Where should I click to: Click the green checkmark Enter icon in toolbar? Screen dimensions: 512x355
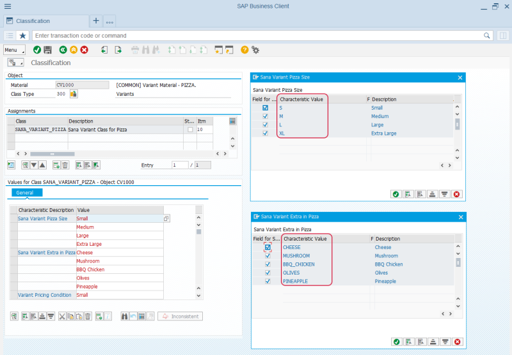click(x=37, y=50)
